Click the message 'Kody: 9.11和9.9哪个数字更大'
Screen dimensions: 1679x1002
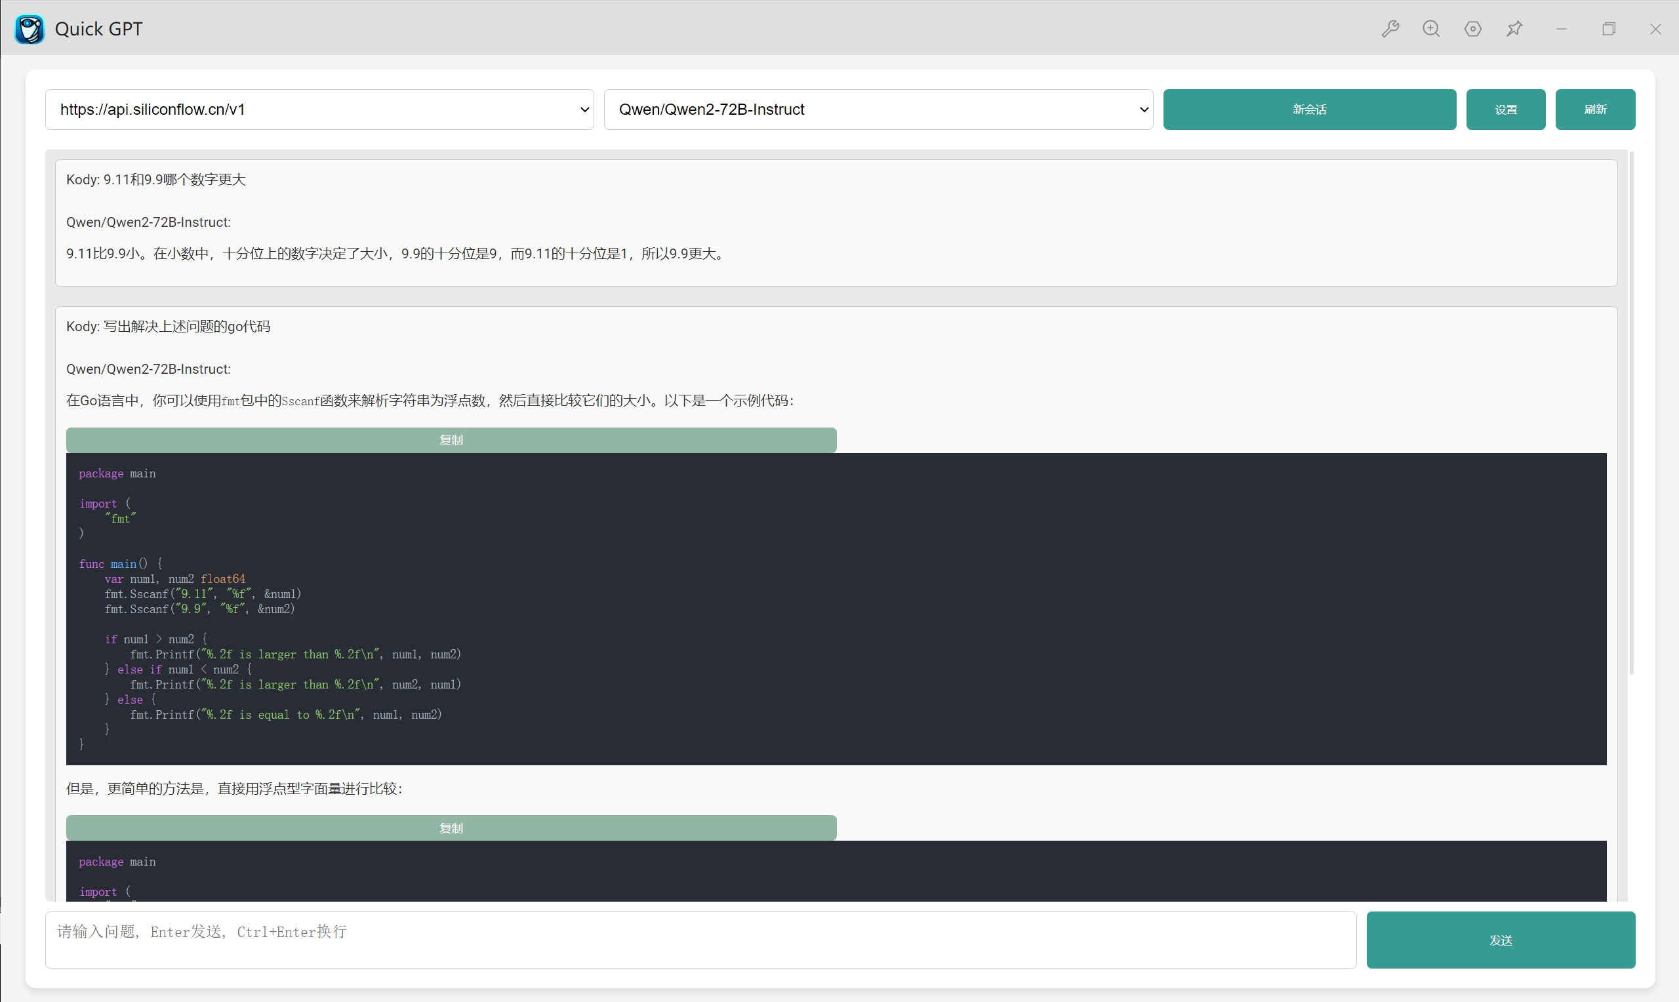pyautogui.click(x=156, y=180)
